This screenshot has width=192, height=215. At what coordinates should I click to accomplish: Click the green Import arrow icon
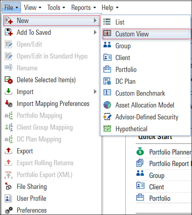click(9, 92)
